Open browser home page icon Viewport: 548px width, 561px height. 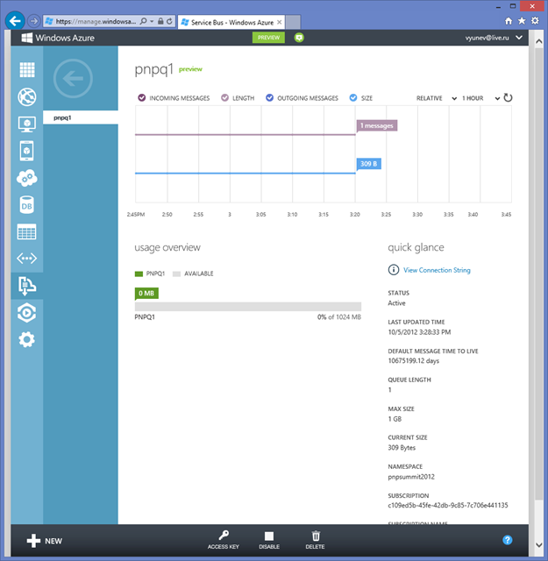click(x=509, y=21)
